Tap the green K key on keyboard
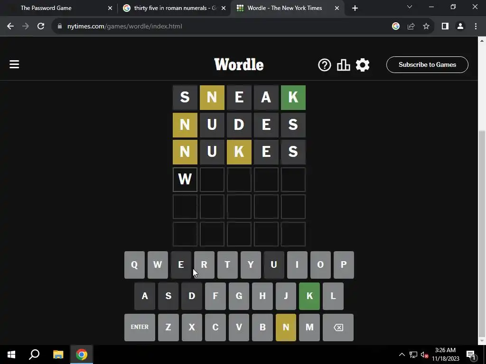 (x=309, y=296)
